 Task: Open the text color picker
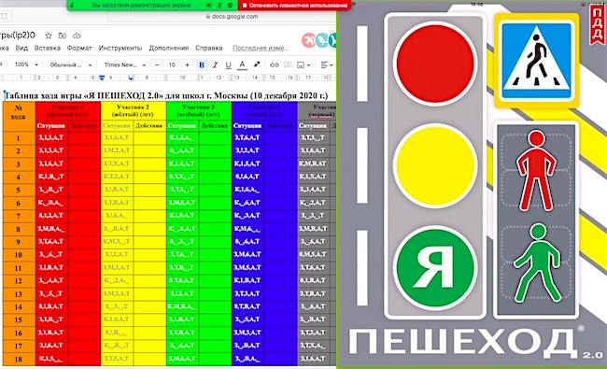point(243,65)
